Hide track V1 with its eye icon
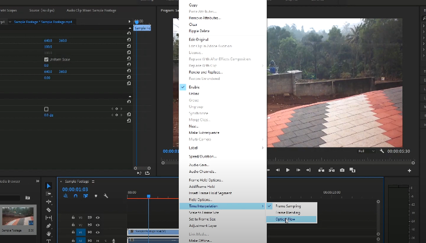Image resolution: width=426 pixels, height=243 pixels. (97, 232)
